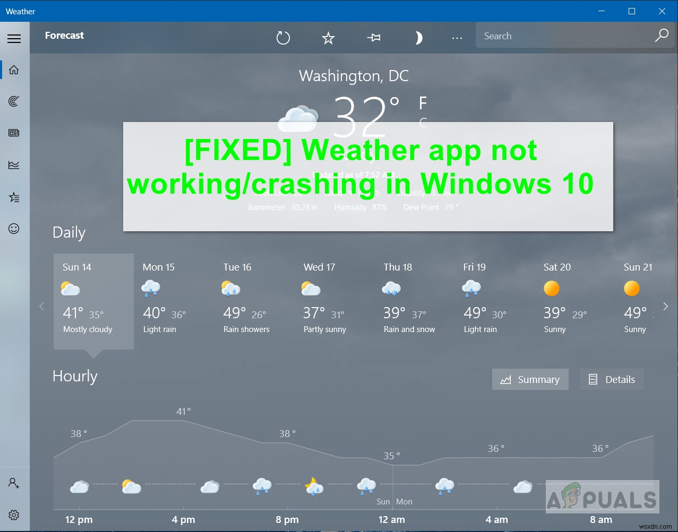
Task: Add Washington, DC to favorites
Action: 329,38
